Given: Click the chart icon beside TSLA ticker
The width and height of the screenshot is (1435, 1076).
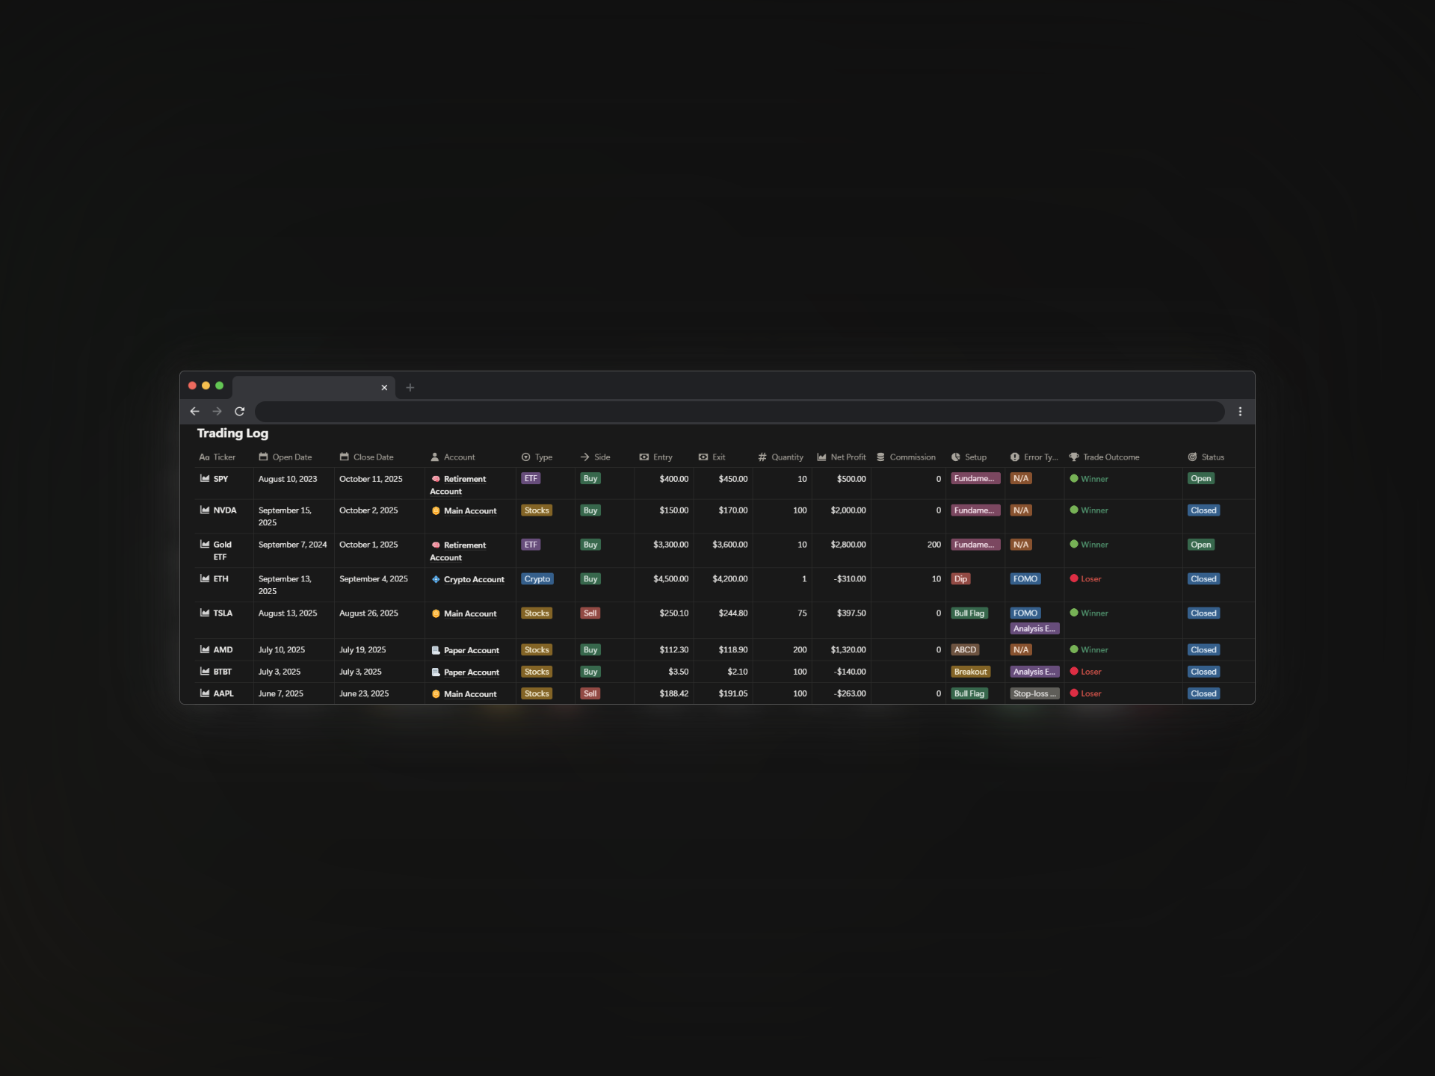Looking at the screenshot, I should 205,613.
